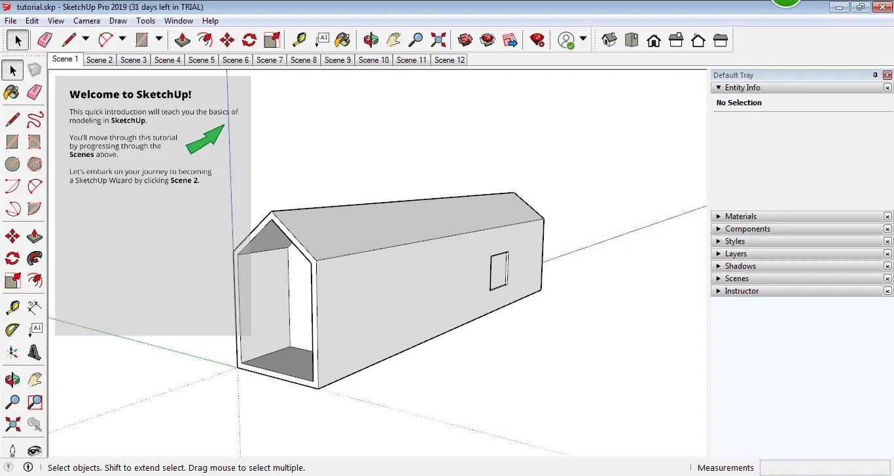The width and height of the screenshot is (894, 476).
Task: Choose the Follow Me tool
Action: (35, 258)
